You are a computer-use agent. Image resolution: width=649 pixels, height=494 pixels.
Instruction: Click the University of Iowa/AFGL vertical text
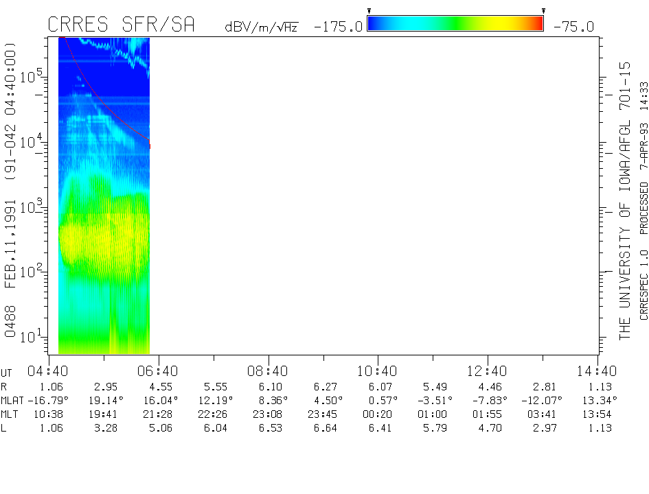pos(624,199)
